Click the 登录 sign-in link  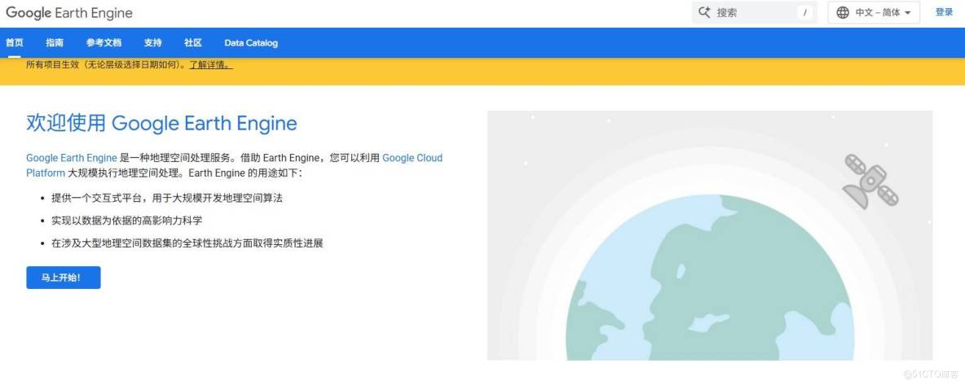tap(944, 12)
